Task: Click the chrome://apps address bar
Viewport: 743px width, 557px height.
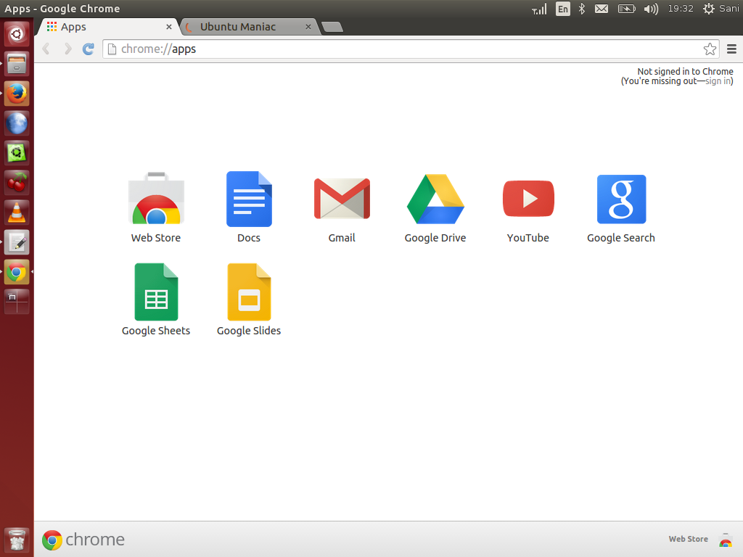Action: tap(403, 49)
